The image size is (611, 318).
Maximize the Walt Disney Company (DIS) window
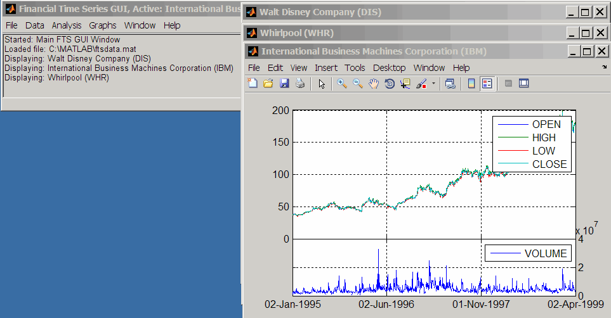point(585,12)
